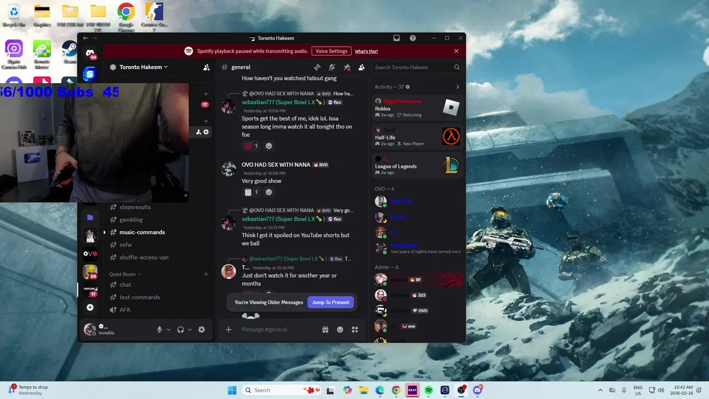Open the server folder icon

[x=90, y=217]
